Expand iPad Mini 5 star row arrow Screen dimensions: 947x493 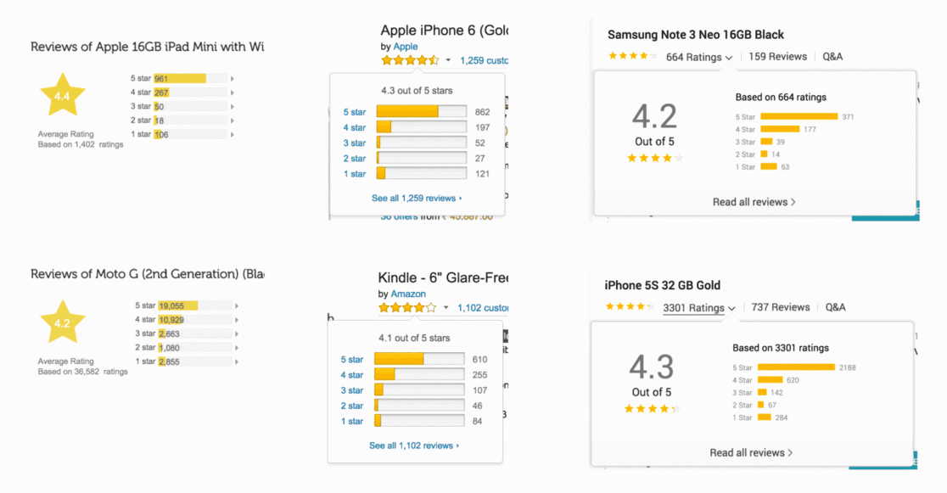pos(232,79)
